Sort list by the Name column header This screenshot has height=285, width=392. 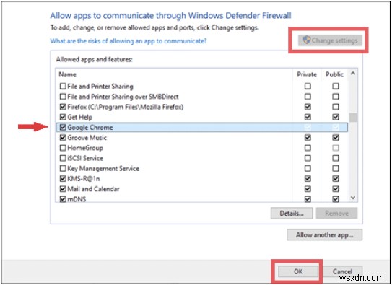tap(68, 75)
